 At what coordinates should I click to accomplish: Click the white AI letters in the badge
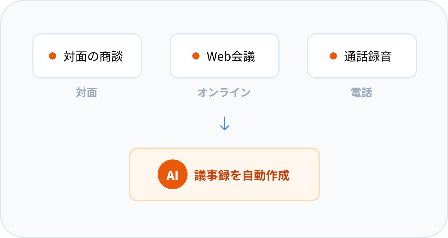(172, 175)
